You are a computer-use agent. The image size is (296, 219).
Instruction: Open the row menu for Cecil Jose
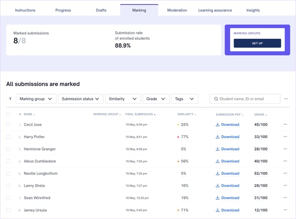pyautogui.click(x=285, y=125)
